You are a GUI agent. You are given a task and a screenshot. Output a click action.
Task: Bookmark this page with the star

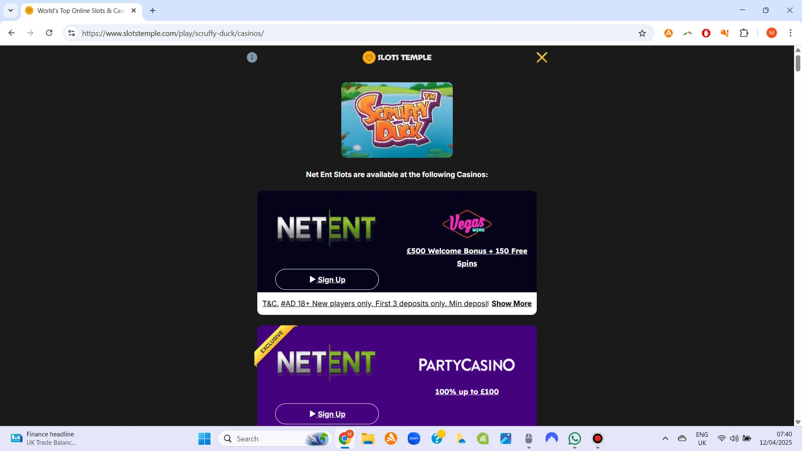(642, 33)
